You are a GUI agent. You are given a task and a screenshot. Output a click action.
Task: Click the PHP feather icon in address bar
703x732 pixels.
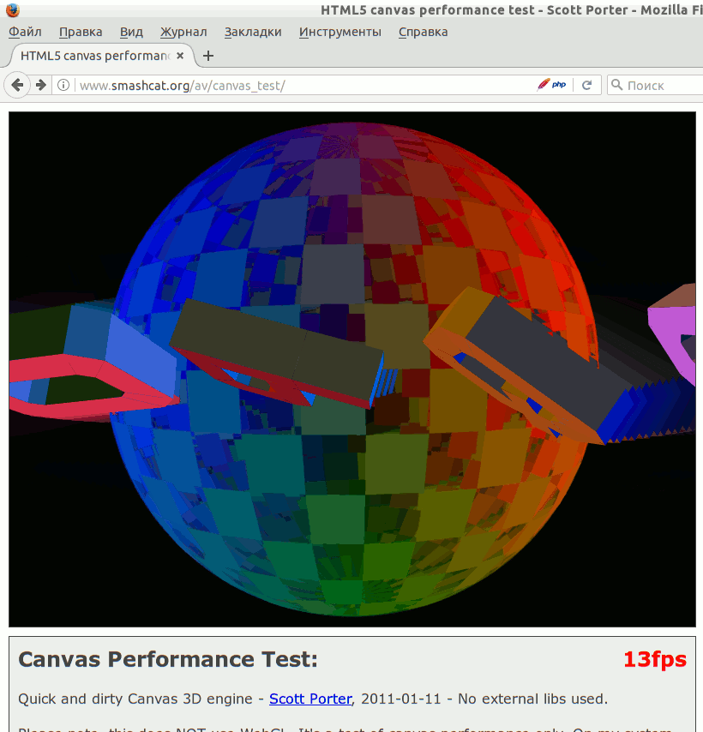click(551, 85)
